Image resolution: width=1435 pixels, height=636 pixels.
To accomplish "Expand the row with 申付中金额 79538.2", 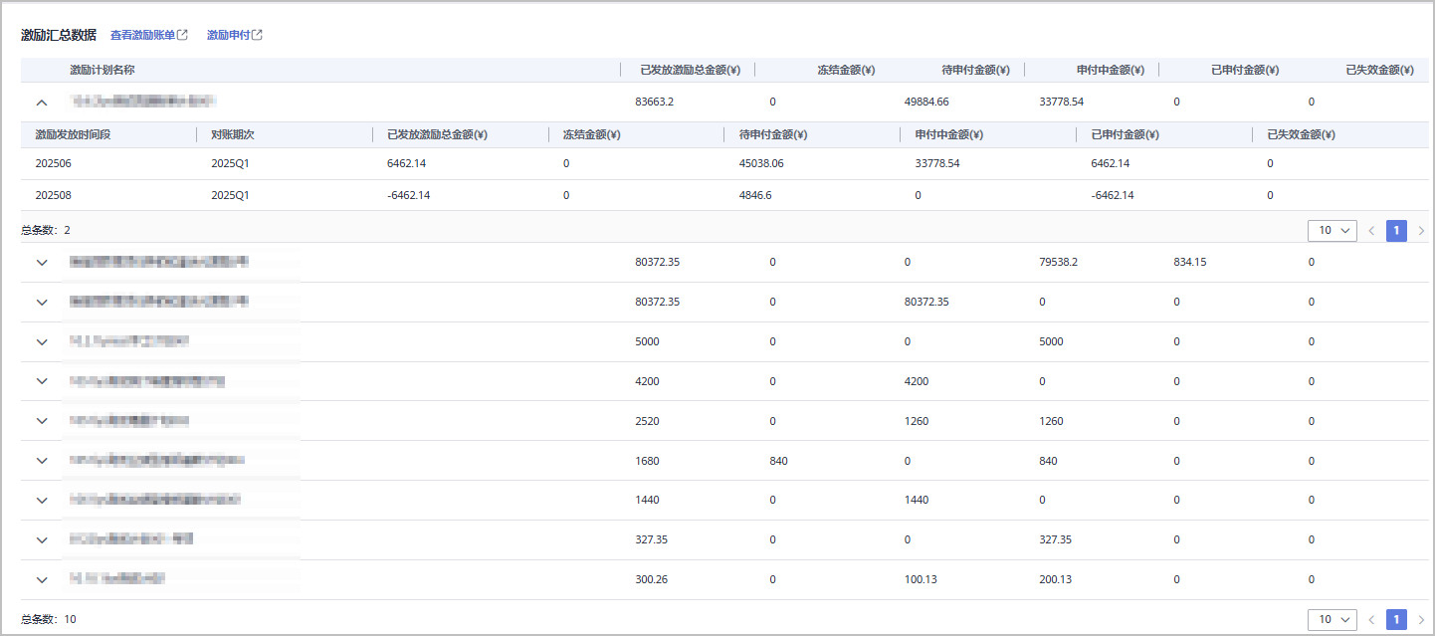I will click(x=42, y=263).
